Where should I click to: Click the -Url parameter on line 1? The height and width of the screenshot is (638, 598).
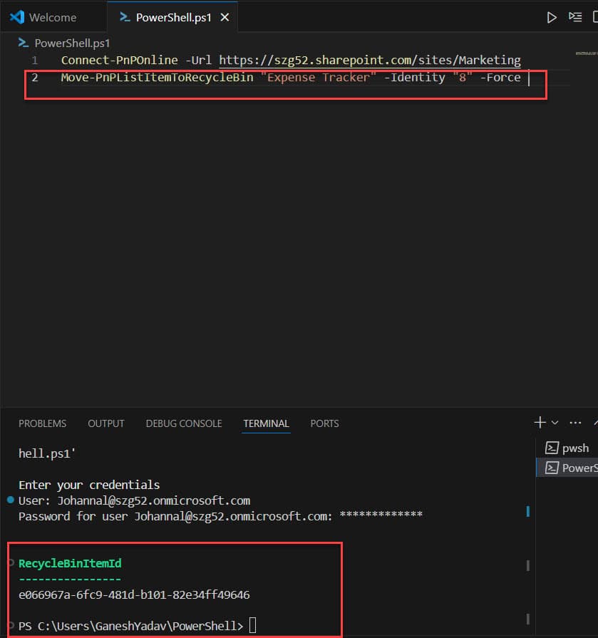(x=199, y=60)
